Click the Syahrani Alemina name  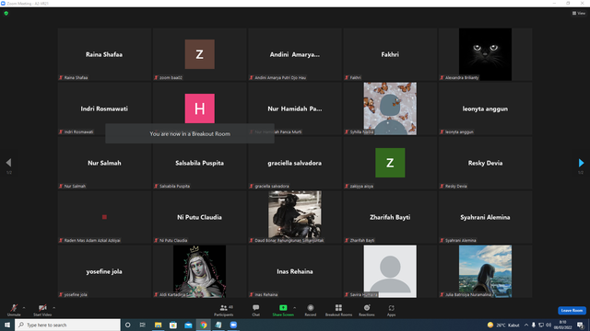(x=485, y=217)
